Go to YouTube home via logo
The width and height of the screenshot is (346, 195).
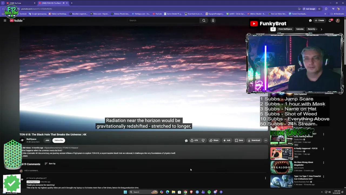pyautogui.click(x=16, y=20)
